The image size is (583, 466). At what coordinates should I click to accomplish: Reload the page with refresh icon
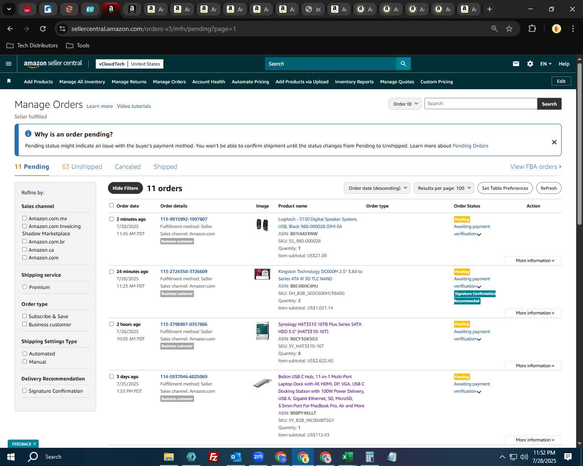tap(43, 29)
